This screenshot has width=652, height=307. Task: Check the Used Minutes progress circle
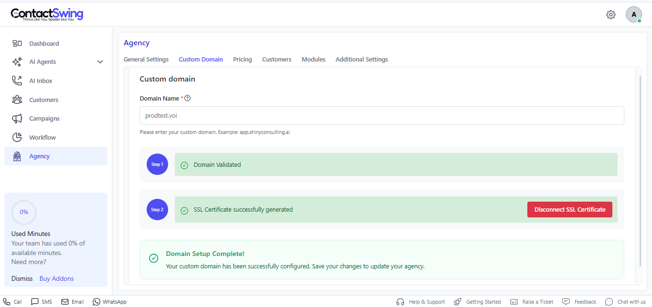click(x=23, y=212)
